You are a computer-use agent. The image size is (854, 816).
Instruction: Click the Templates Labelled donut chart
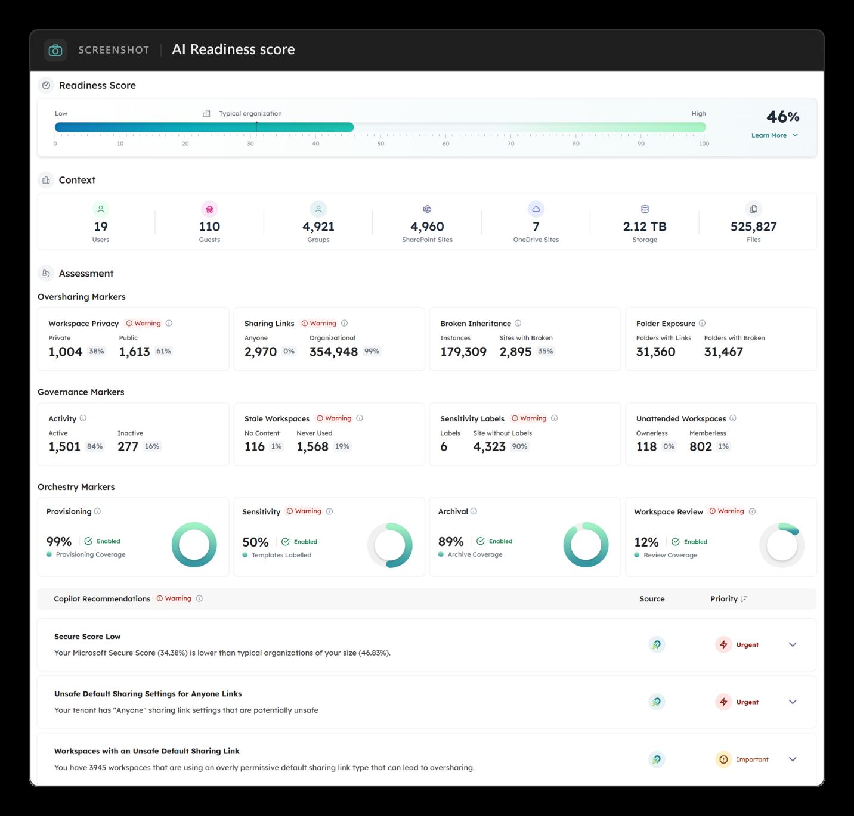pos(390,545)
